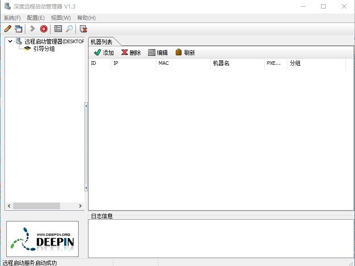The height and width of the screenshot is (266, 355).
Task: Collapse the 远程启动管理器 tree node
Action: (10, 41)
